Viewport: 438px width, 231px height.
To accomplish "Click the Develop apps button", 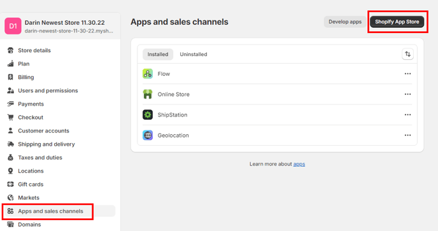I will [x=345, y=22].
